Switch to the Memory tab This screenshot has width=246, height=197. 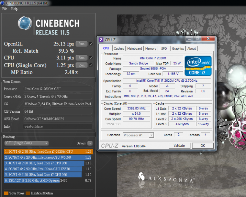[x=151, y=48]
